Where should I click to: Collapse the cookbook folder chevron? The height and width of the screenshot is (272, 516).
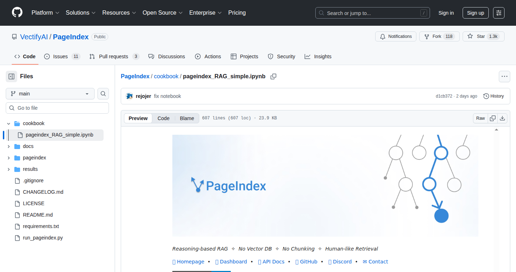coord(9,124)
